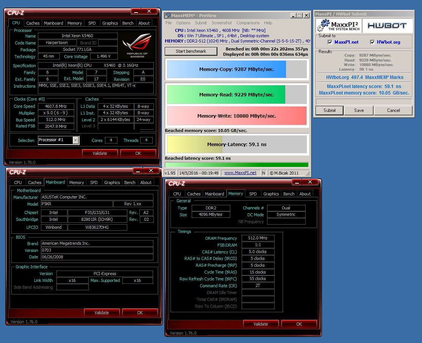Screen dimensions: 422x343
Task: Open the Help menu in MaxxMEM²
Action: [268, 23]
